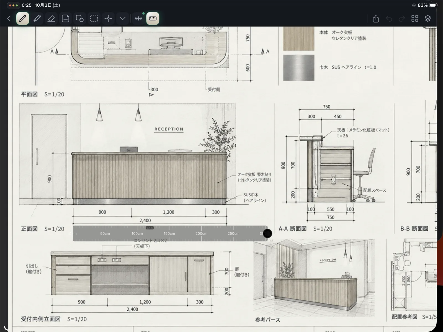443x332 pixels.
Task: Select the Shapes tool
Action: pos(80,19)
